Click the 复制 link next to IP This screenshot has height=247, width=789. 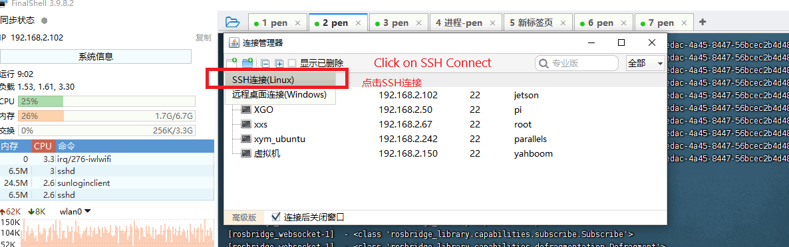(204, 38)
